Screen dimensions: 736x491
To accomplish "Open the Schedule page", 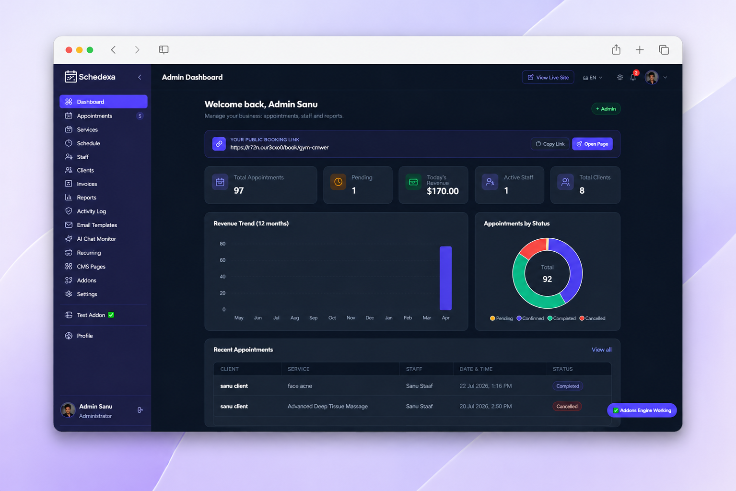I will [103, 143].
